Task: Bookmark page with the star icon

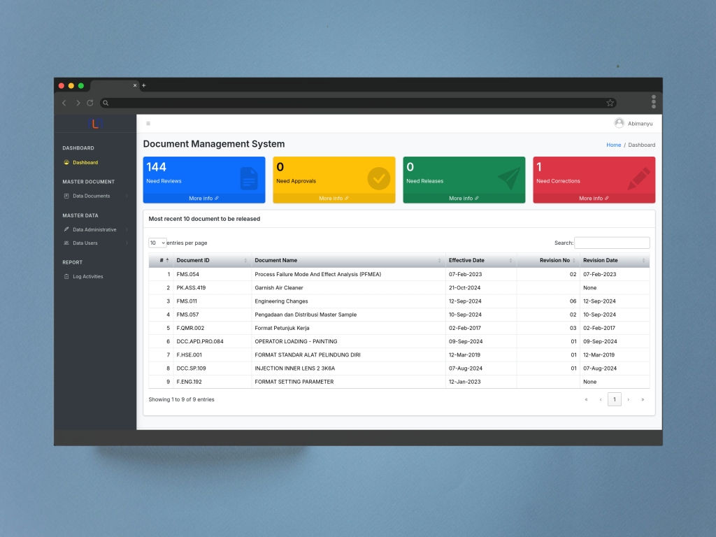Action: point(610,103)
